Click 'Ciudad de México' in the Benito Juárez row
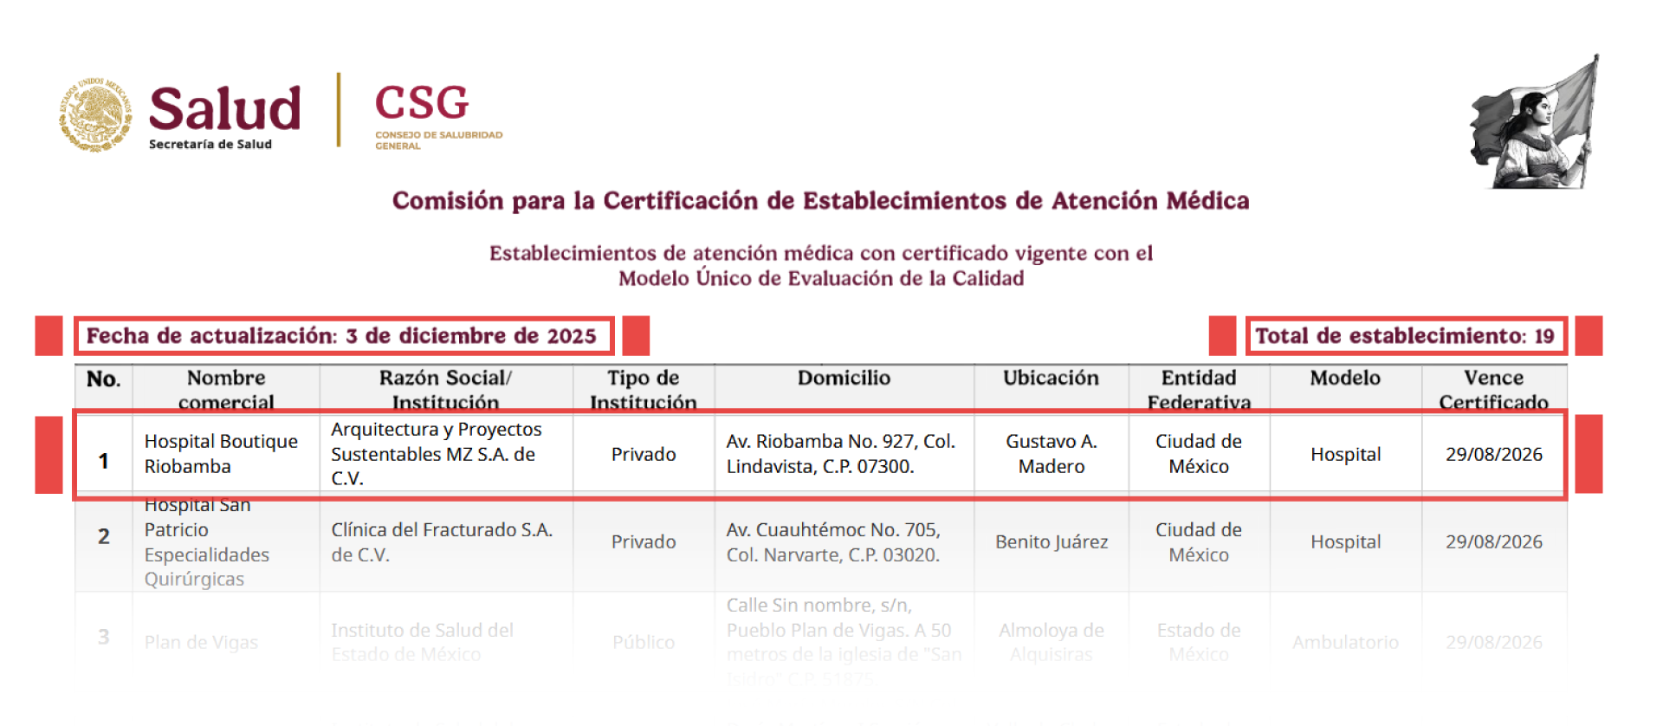 coord(1199,542)
